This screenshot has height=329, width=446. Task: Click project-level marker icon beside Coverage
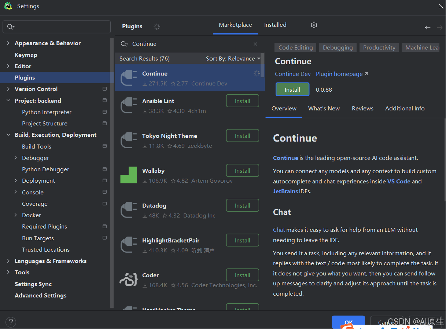pyautogui.click(x=105, y=204)
